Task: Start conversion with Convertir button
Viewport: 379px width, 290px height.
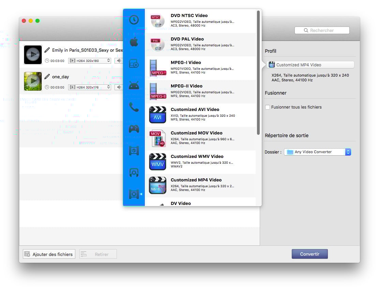Action: tap(309, 254)
